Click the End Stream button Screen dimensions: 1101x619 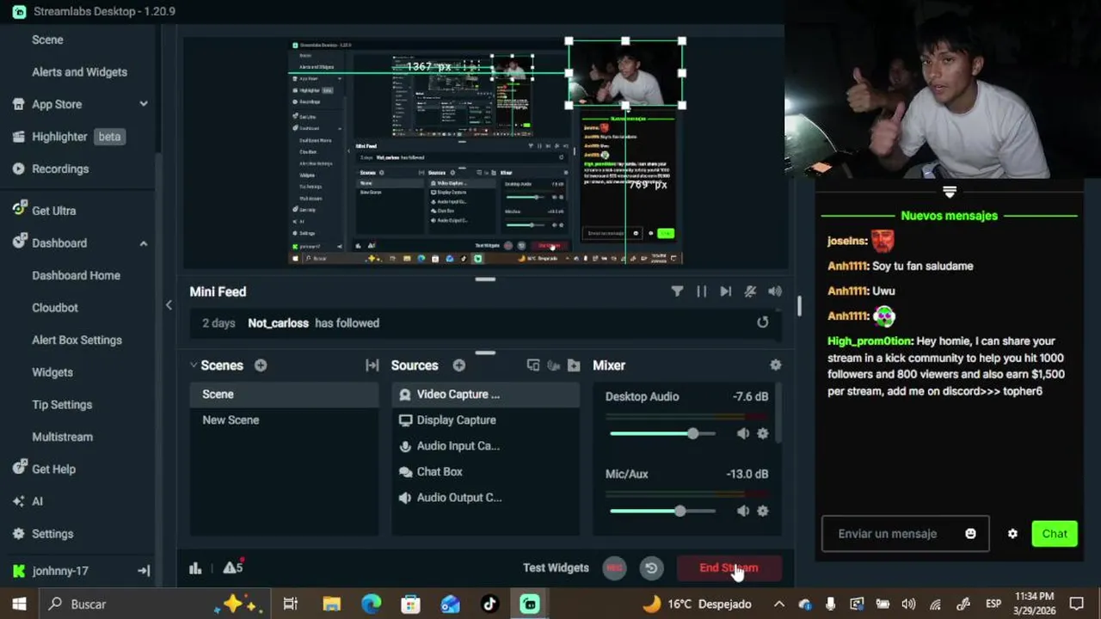[729, 567]
